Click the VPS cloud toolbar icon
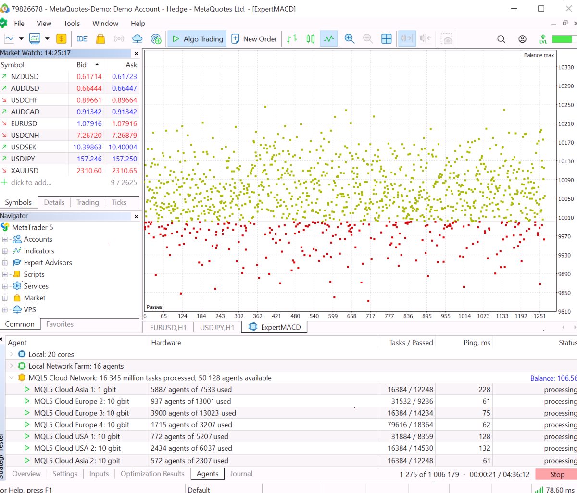This screenshot has height=493, width=577. click(138, 39)
